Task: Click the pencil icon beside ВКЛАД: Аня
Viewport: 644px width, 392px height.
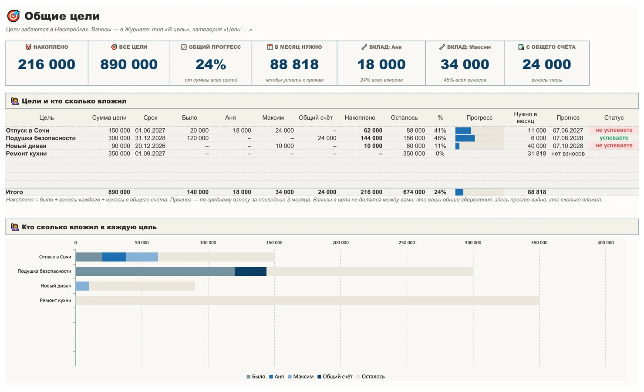Action: click(364, 47)
